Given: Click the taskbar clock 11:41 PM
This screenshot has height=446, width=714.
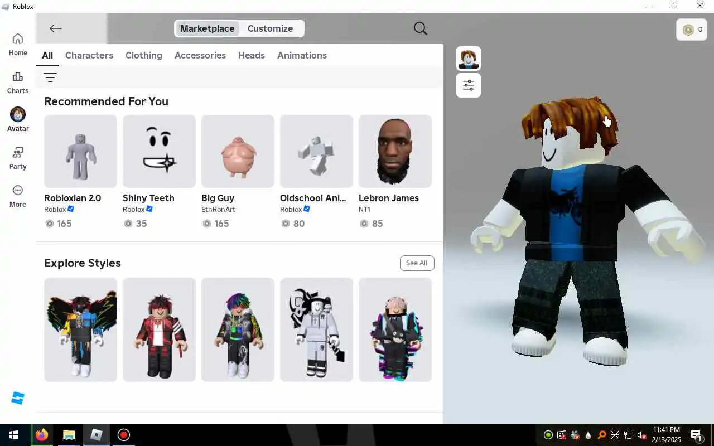Looking at the screenshot, I should (x=666, y=430).
